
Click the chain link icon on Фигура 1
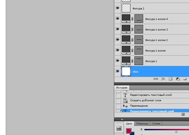click(x=132, y=61)
